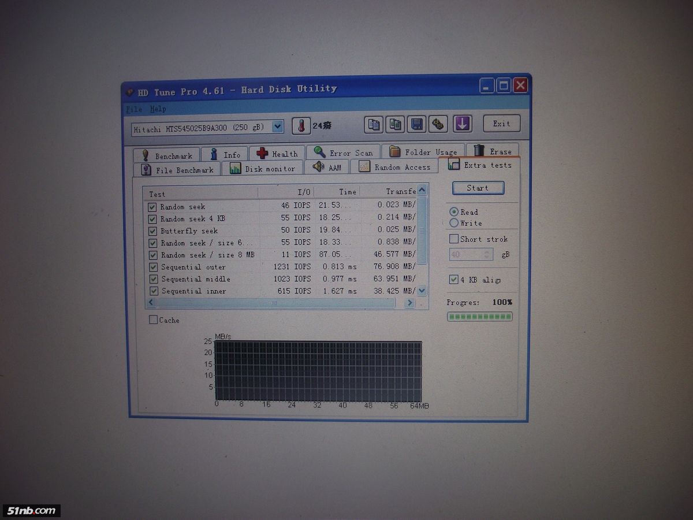Open the Help menu
Screen dimensions: 693x520
[x=158, y=109]
